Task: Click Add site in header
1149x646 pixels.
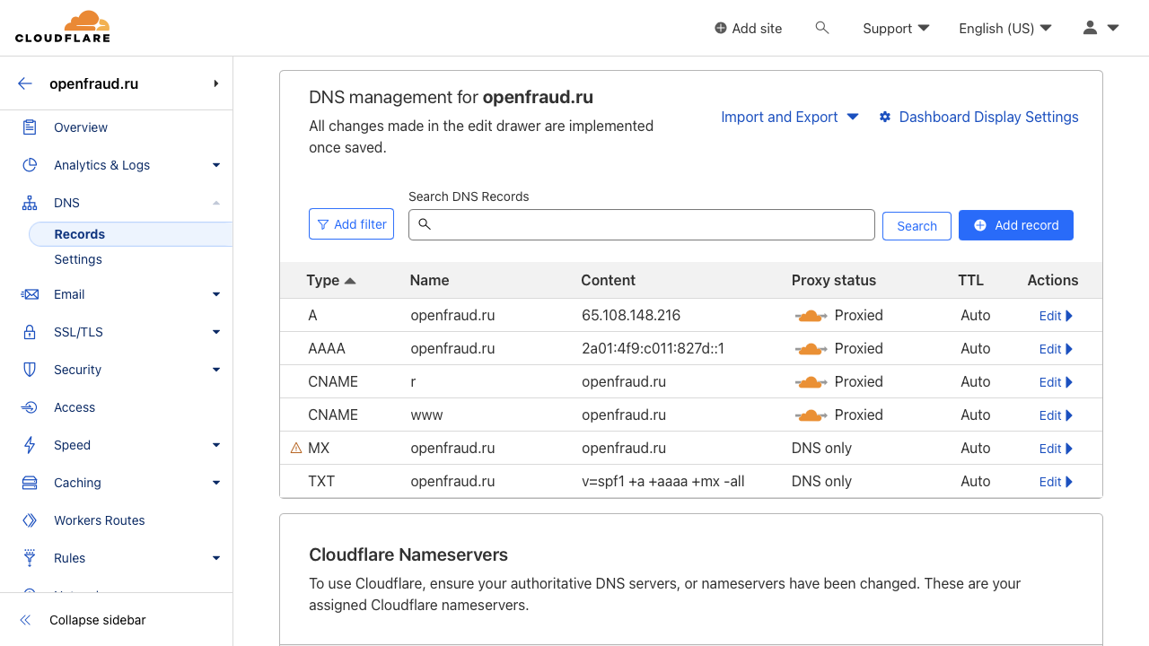Action: pyautogui.click(x=748, y=28)
